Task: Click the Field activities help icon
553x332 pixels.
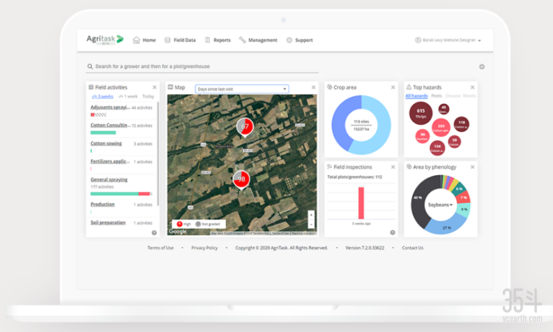Action: (154, 233)
